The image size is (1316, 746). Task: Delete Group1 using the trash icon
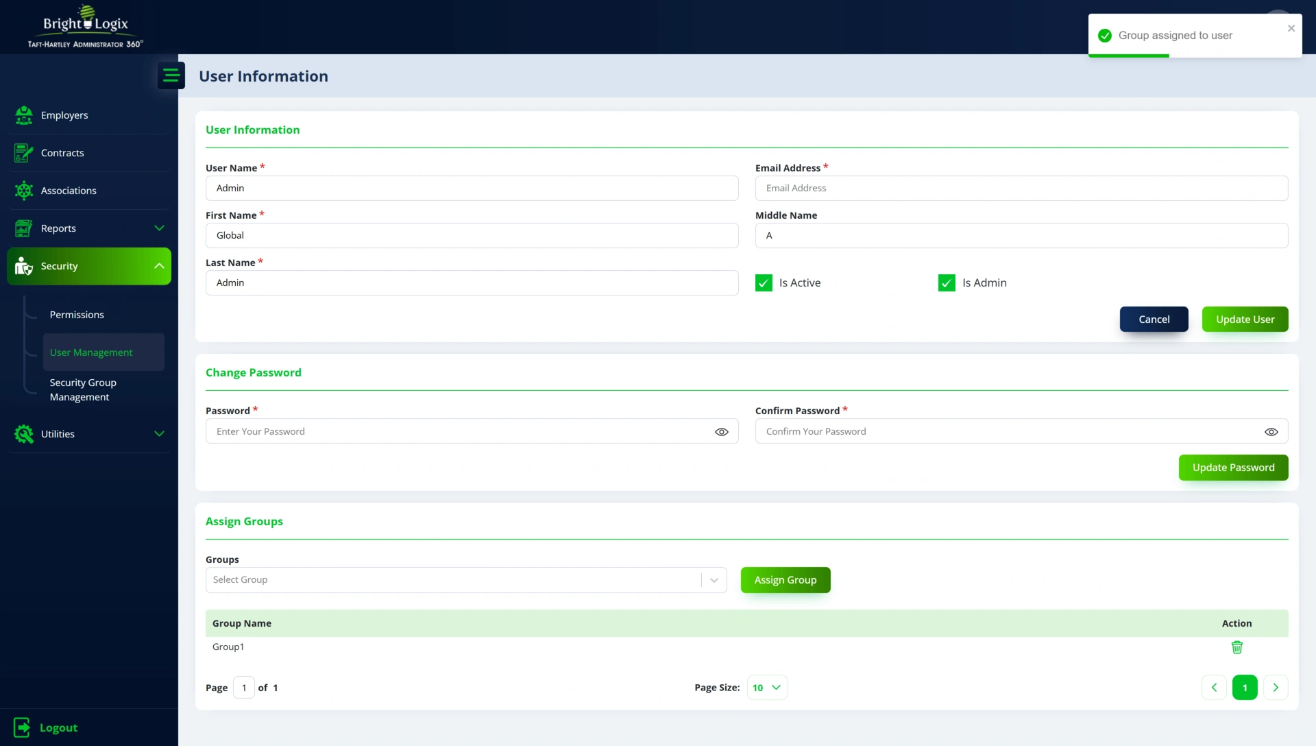point(1236,647)
